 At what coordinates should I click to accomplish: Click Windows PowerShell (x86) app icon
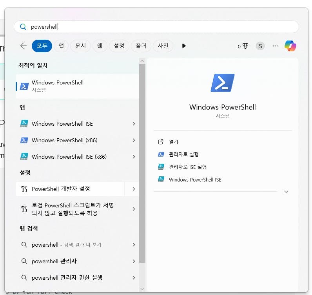[24, 140]
